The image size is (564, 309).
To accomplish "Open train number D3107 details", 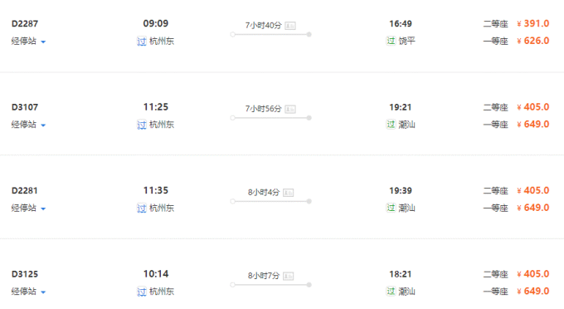I will pos(25,107).
